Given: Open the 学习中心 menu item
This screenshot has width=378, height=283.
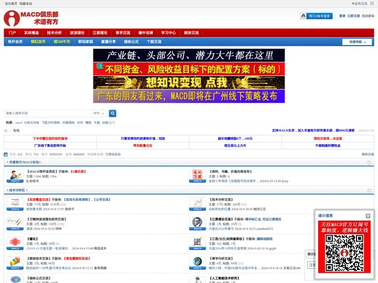Looking at the screenshot, I should tap(169, 32).
